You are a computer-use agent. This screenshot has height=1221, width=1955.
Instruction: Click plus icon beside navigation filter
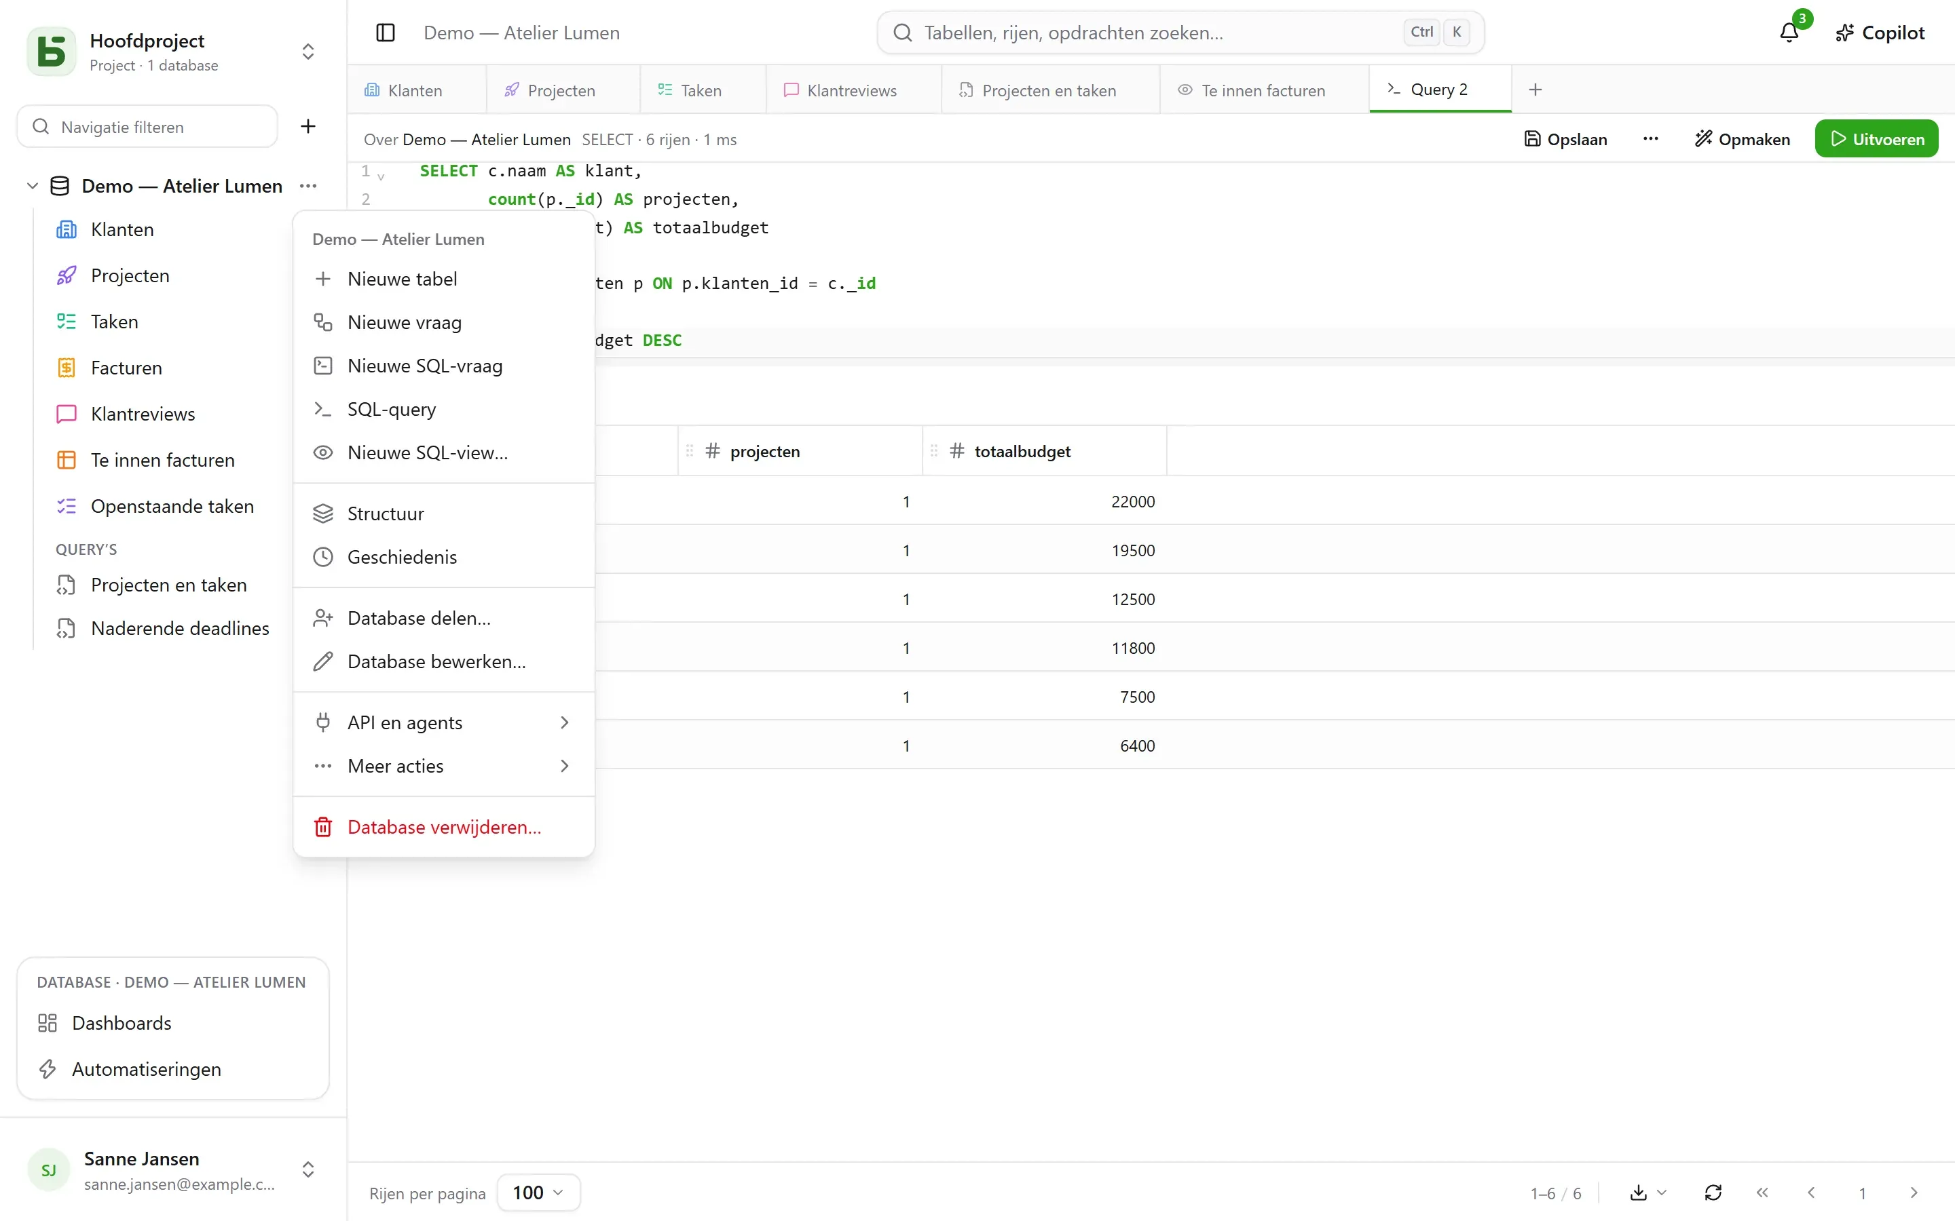pyautogui.click(x=308, y=127)
